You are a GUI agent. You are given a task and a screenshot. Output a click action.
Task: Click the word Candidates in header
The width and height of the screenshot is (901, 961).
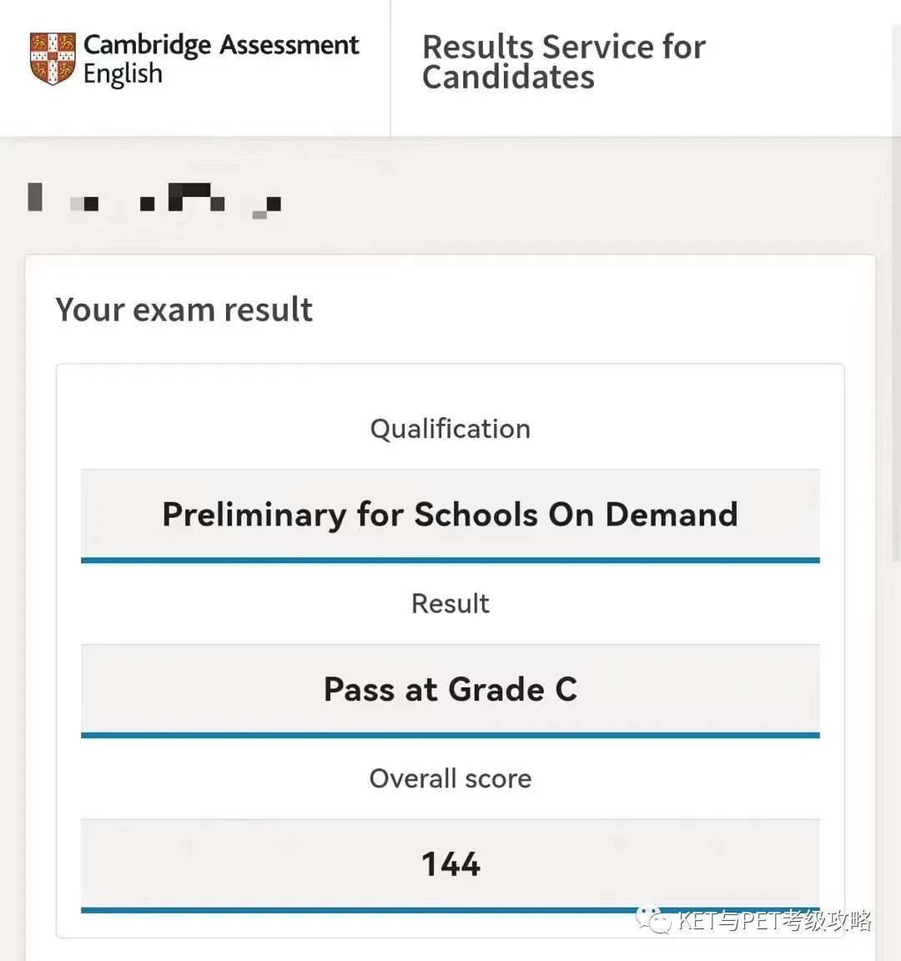(508, 78)
